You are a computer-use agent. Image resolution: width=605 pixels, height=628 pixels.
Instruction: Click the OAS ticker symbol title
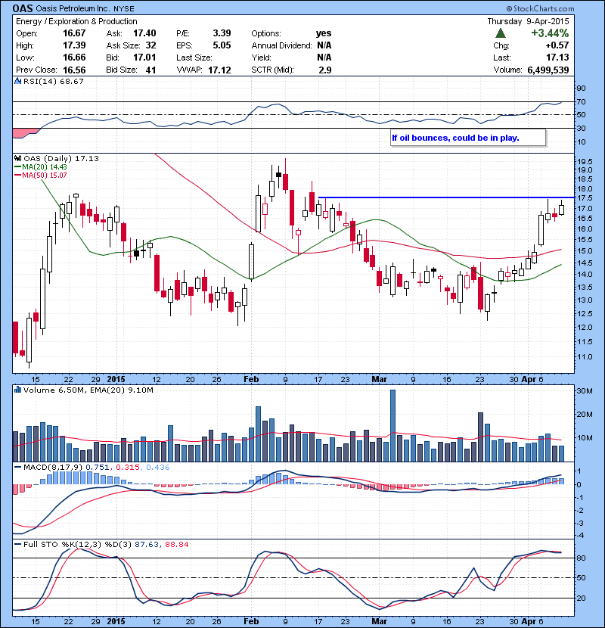[x=23, y=8]
